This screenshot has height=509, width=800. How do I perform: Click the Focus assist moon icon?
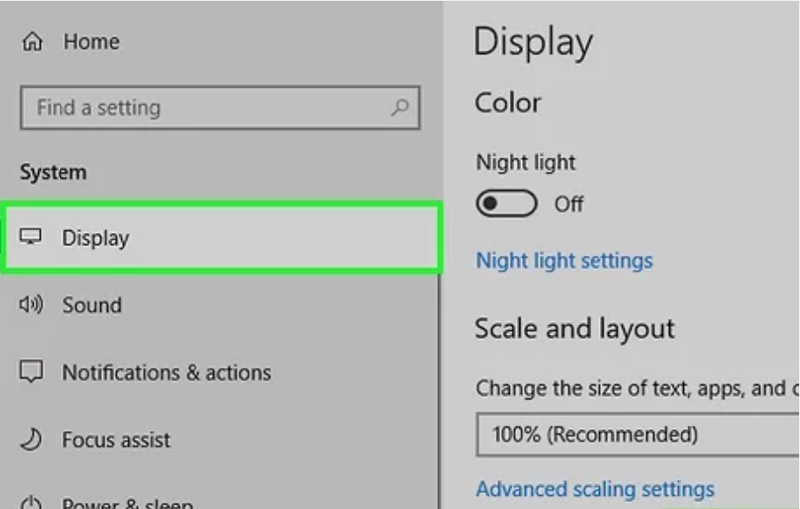31,439
